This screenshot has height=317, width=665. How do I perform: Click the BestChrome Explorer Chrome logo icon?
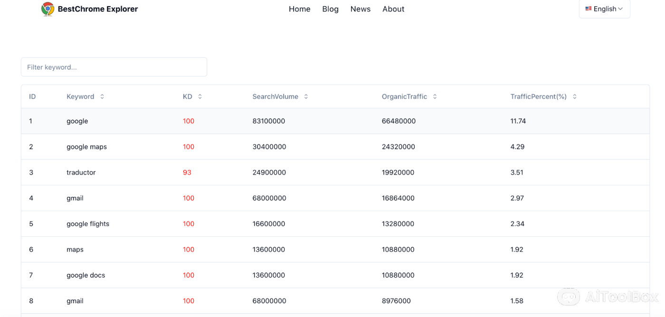click(47, 9)
